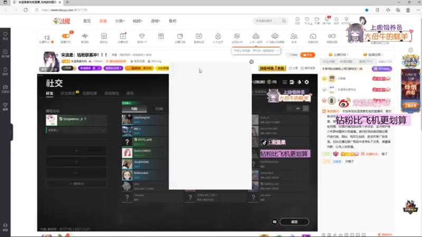The height and width of the screenshot is (237, 422).
Task: Open 直播回看 link in right panel
Action: pyautogui.click(x=373, y=55)
